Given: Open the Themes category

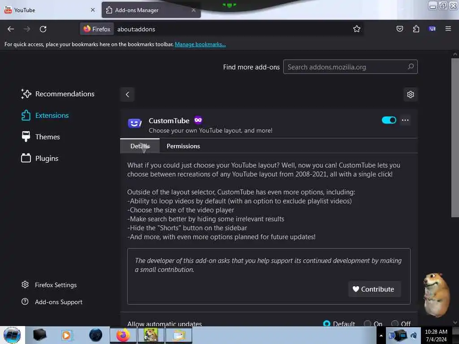Looking at the screenshot, I should click(x=41, y=137).
